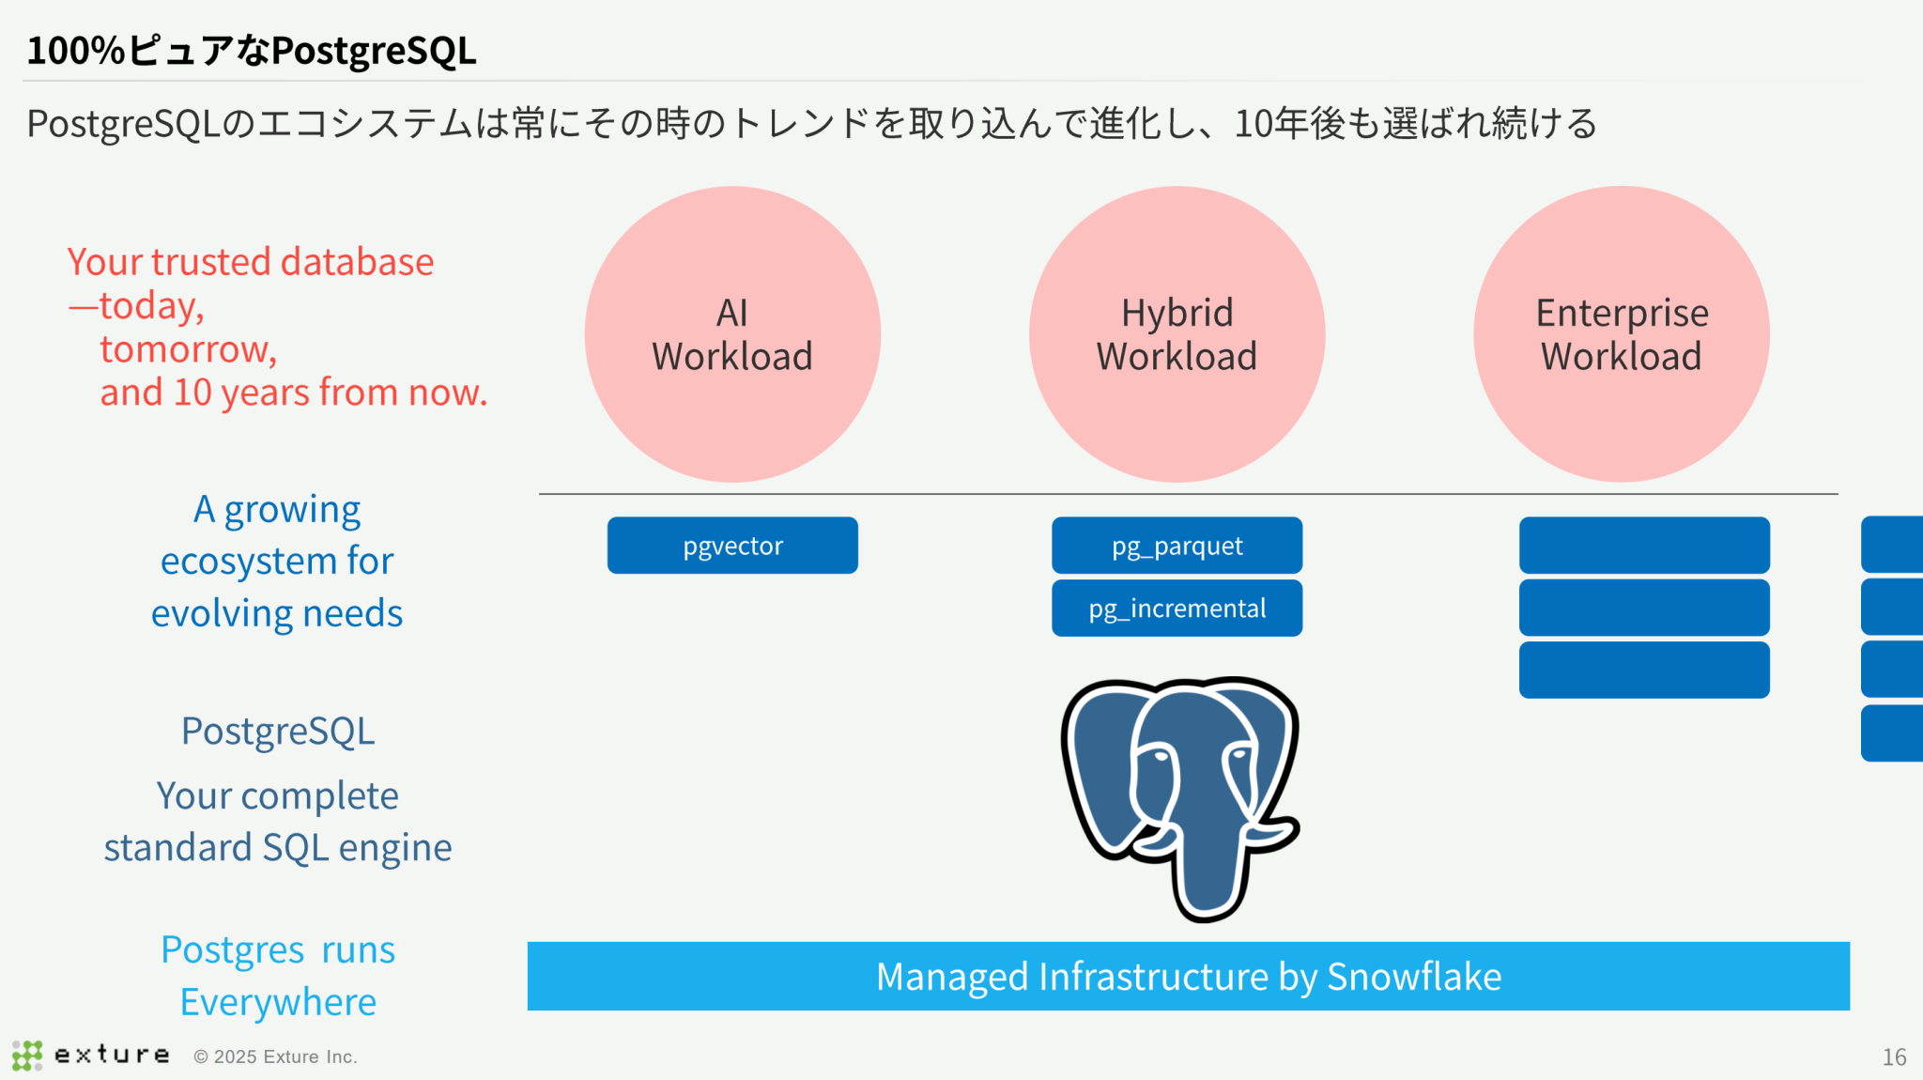Click the PostgreSQL label text
This screenshot has width=1923, height=1080.
tap(277, 731)
